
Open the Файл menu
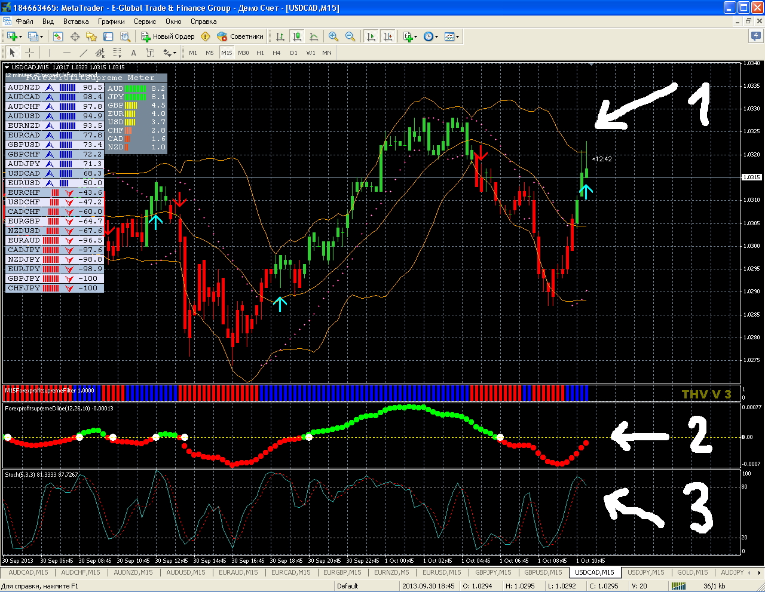pos(24,22)
